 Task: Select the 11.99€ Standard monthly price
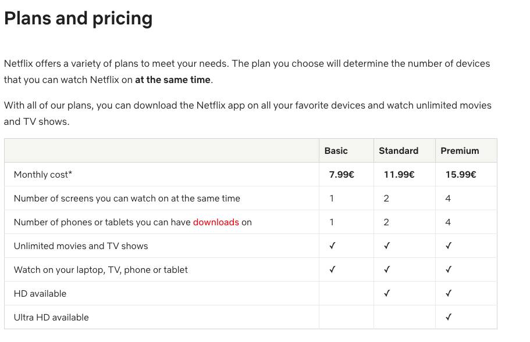coord(399,175)
